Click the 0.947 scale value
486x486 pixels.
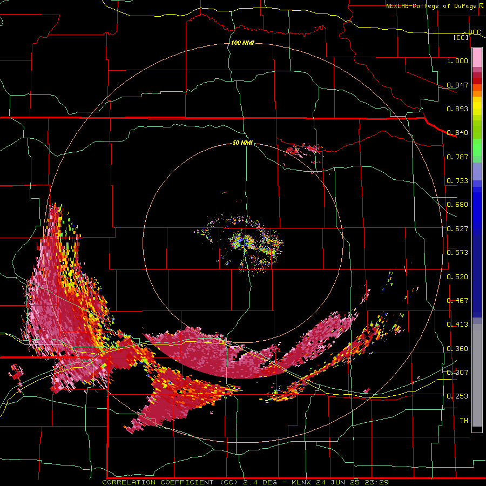(x=457, y=85)
